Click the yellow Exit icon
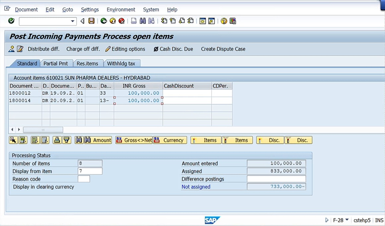This screenshot has height=226, width=385. pos(113,21)
